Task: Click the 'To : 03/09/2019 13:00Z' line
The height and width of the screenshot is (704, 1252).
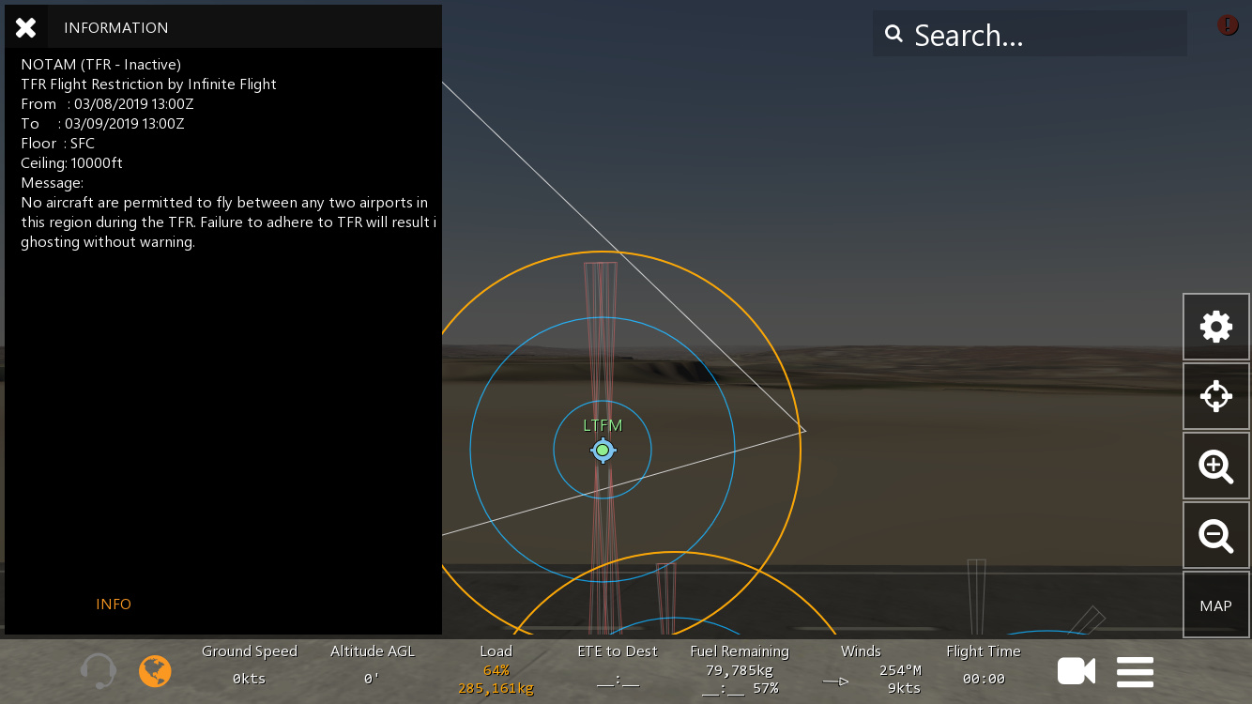Action: (x=102, y=124)
